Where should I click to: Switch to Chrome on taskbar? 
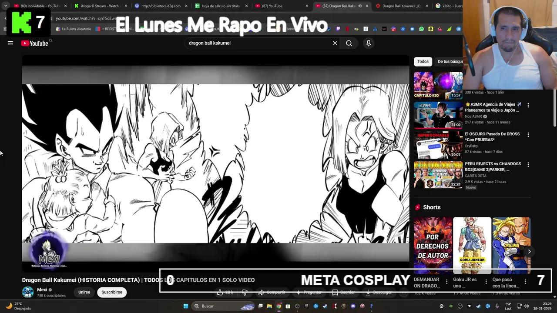(279, 306)
